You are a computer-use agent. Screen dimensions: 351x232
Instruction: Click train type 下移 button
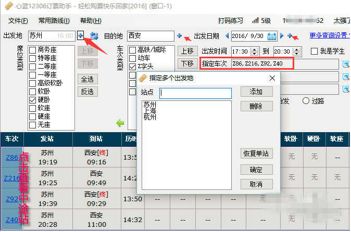[187, 63]
